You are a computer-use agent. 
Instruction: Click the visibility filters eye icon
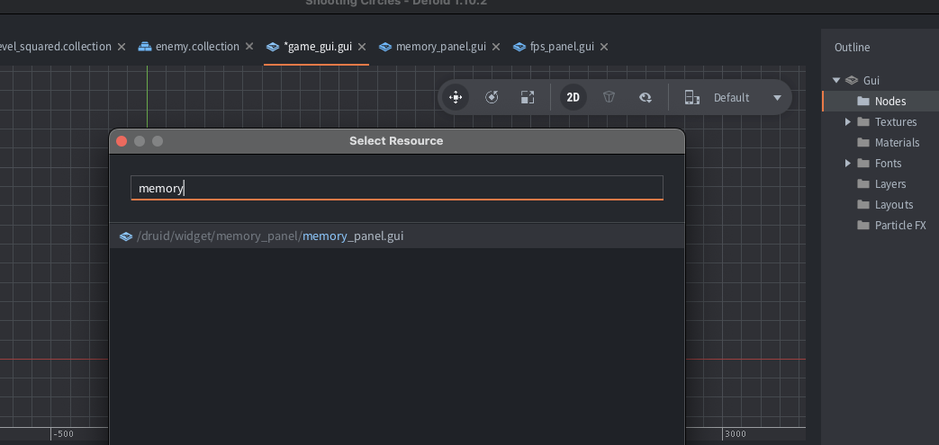click(645, 97)
